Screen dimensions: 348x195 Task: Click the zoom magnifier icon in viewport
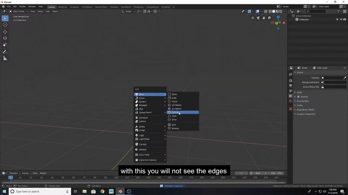click(x=269, y=18)
